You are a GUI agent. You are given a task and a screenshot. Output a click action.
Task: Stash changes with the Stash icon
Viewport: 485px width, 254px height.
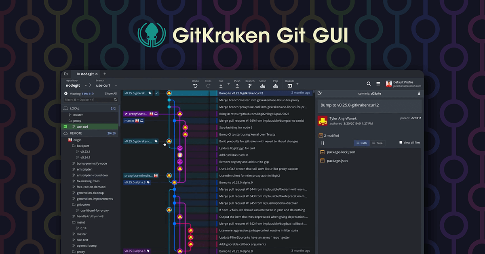click(263, 86)
